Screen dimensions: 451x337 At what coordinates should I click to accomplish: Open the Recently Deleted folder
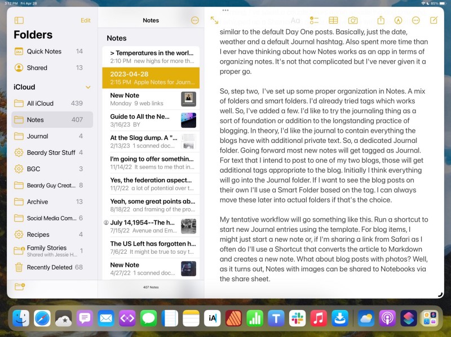coord(49,268)
